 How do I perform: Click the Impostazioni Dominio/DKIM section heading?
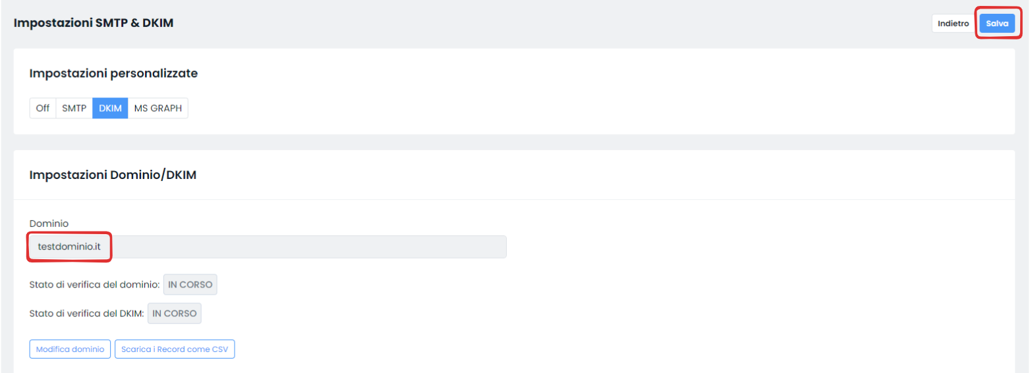pyautogui.click(x=113, y=175)
